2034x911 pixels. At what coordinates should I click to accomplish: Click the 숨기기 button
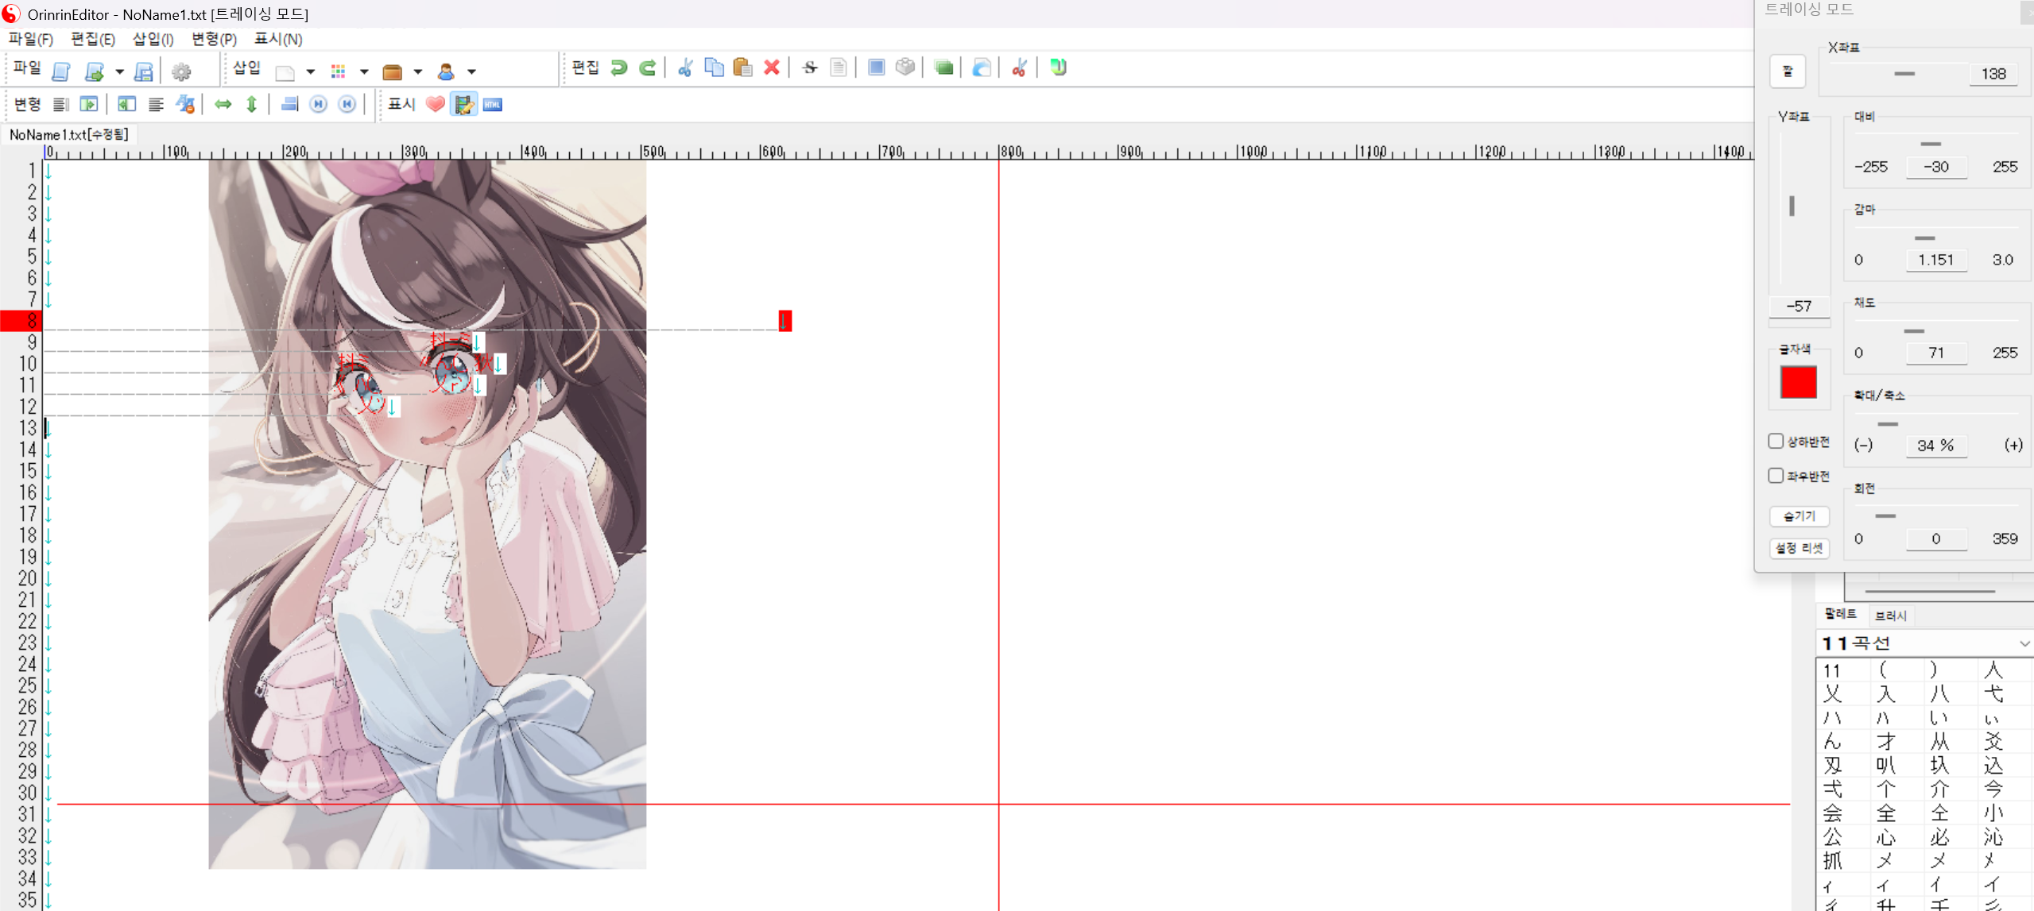coord(1799,516)
